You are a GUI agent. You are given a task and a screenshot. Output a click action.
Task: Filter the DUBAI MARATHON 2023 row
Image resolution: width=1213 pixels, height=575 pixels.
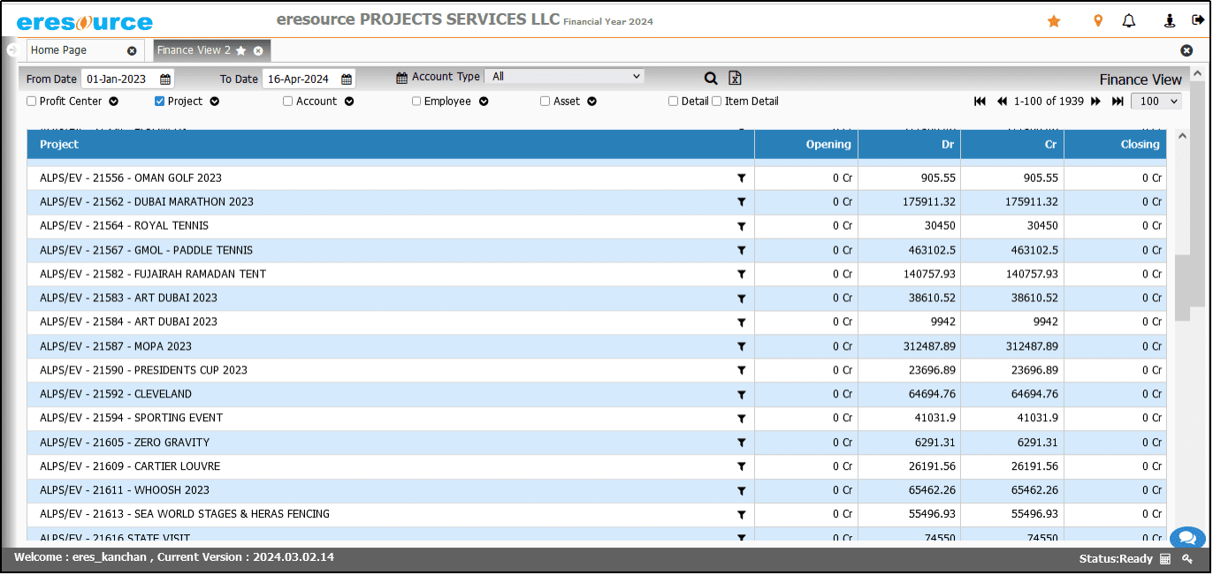(741, 202)
